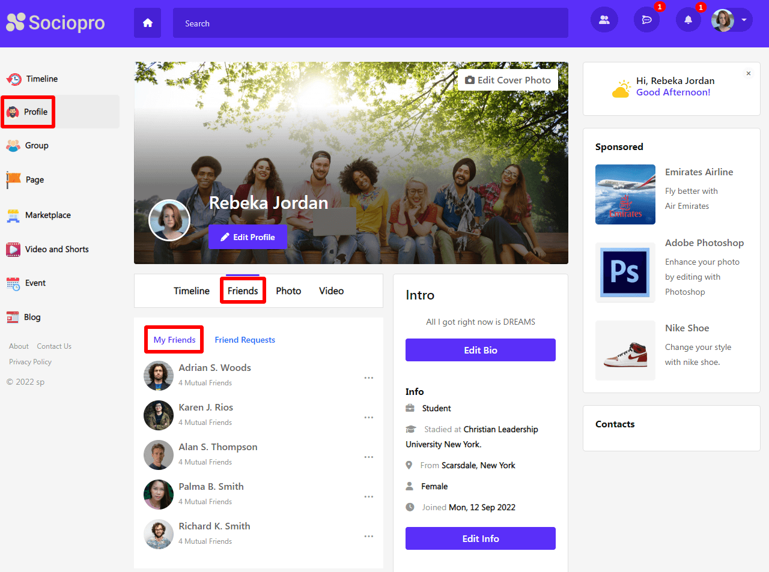Open notifications bell icon
The height and width of the screenshot is (572, 769).
(x=688, y=20)
